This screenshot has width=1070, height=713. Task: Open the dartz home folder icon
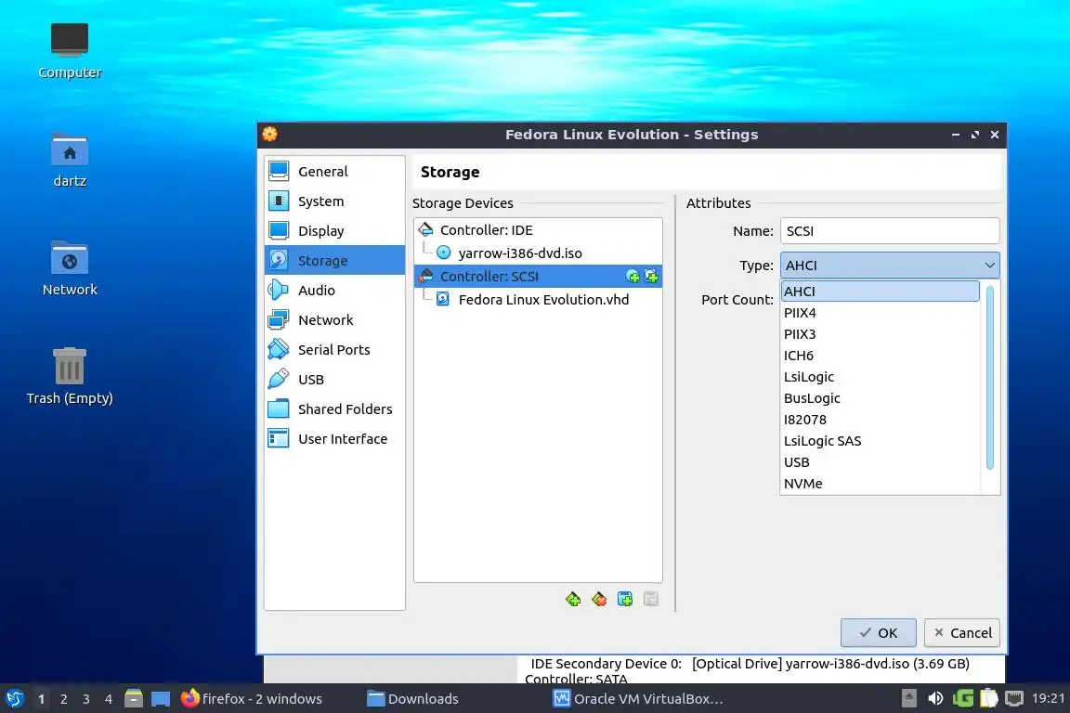tap(70, 160)
